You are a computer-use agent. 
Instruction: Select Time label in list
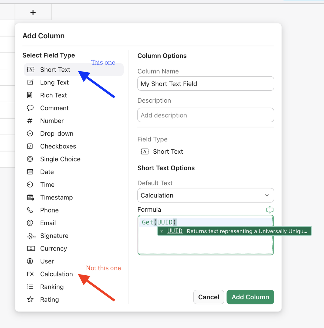tap(47, 184)
